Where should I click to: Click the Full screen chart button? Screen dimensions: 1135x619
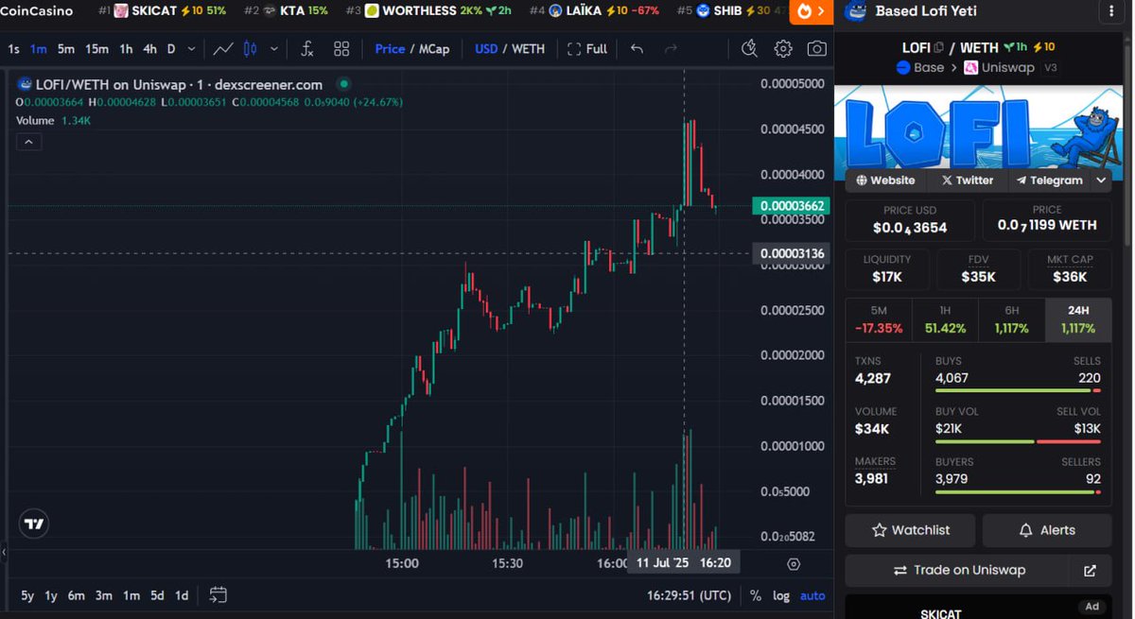(x=587, y=49)
